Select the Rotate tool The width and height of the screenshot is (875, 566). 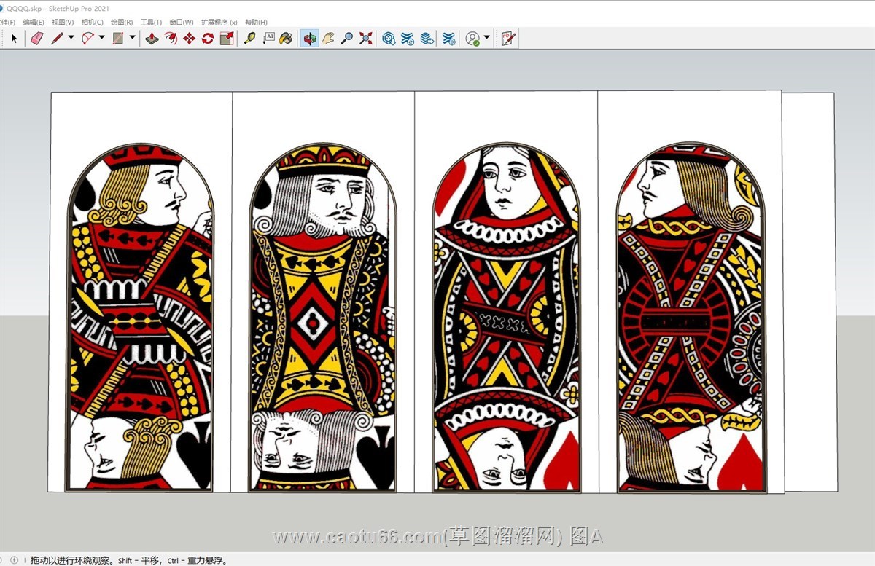point(208,38)
